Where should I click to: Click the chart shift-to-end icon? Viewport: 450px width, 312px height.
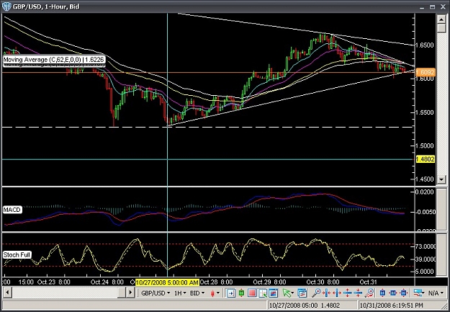(230, 293)
